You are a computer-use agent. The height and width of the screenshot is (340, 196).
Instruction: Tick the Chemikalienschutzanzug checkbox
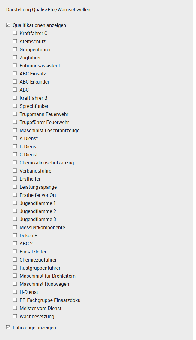[15, 163]
